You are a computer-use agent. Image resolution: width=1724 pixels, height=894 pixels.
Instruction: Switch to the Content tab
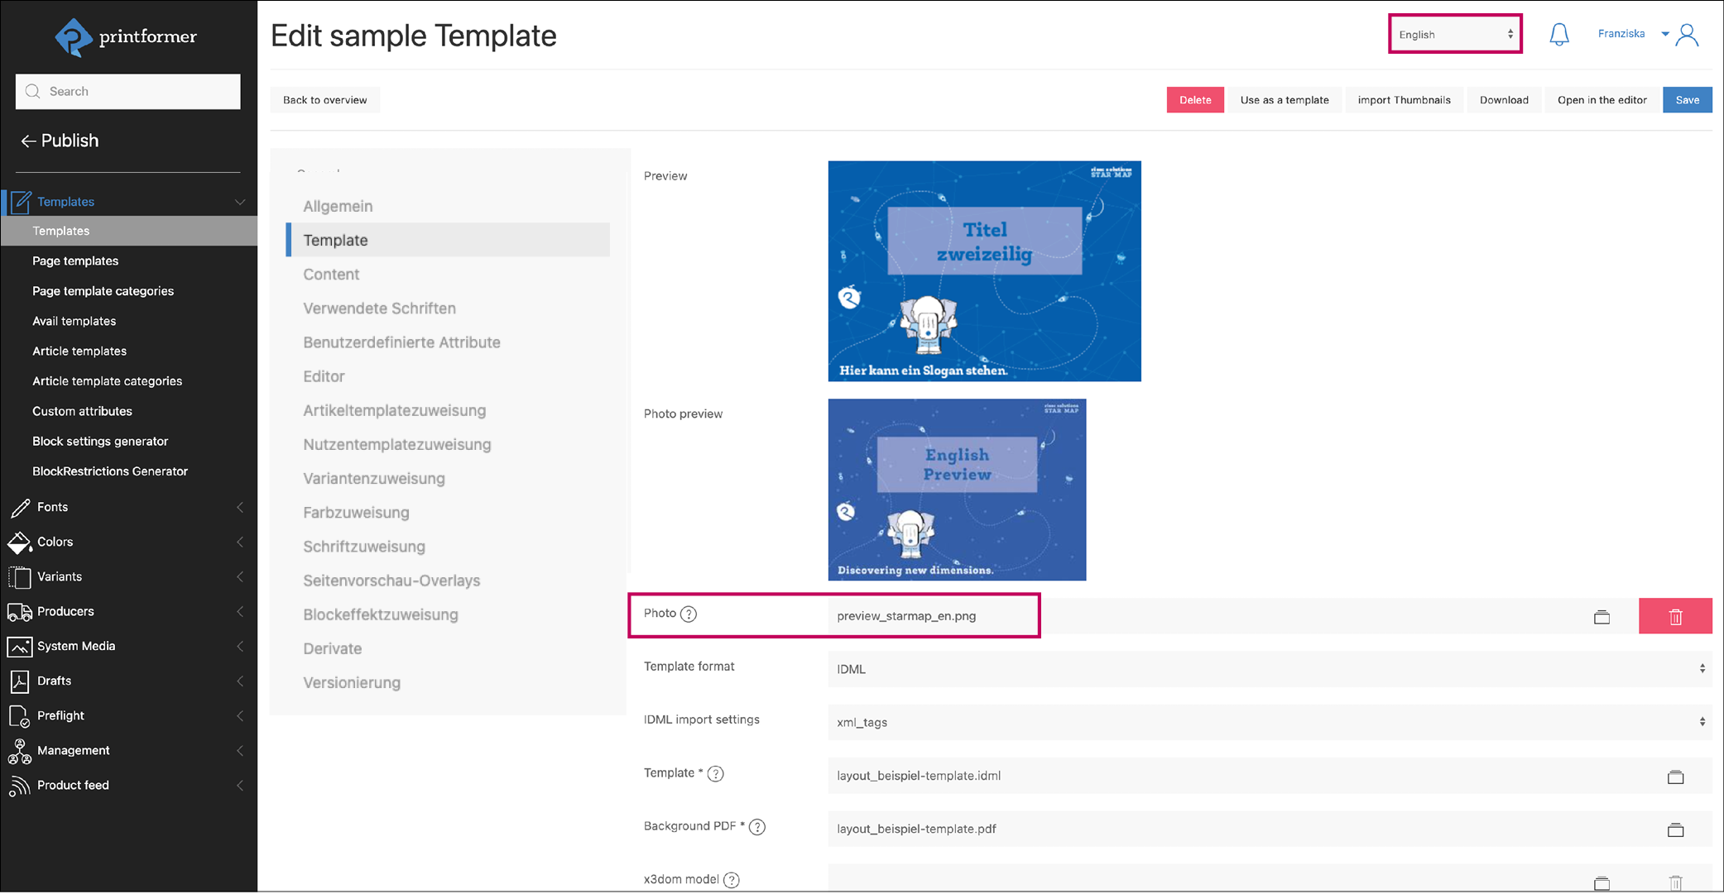click(x=331, y=275)
